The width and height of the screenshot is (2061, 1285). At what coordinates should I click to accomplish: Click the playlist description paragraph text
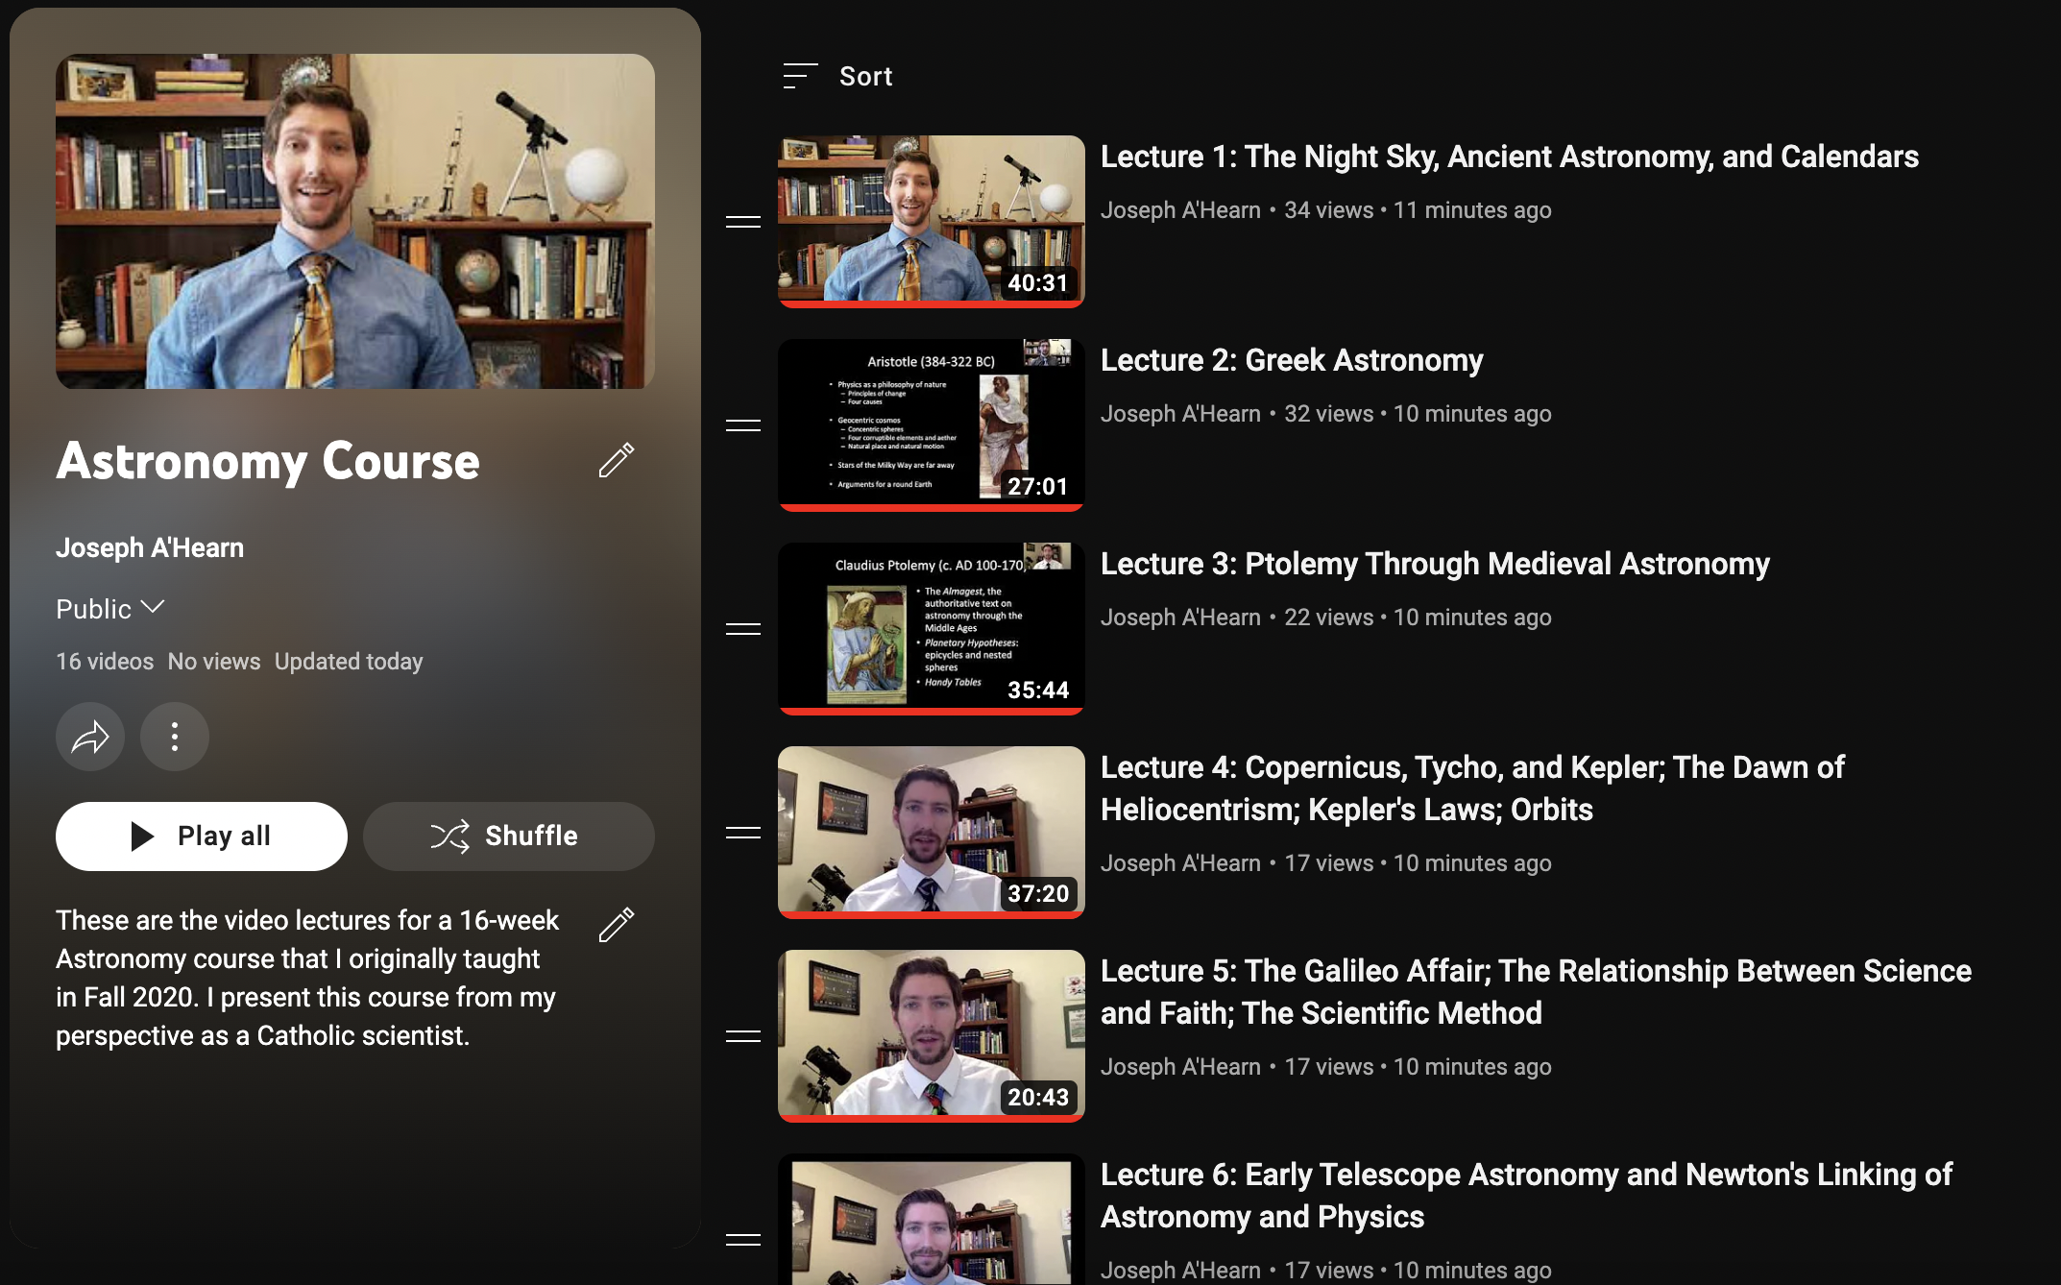(x=307, y=978)
